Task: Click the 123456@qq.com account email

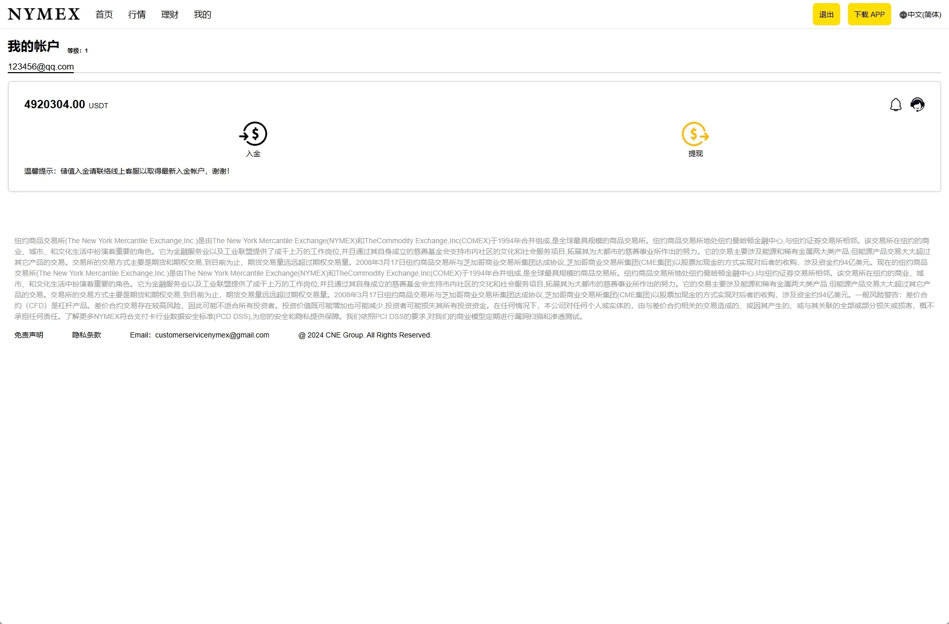Action: 40,66
